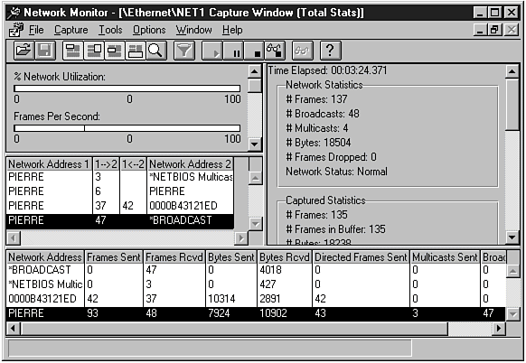Click the Open capture file toolbar icon

tap(23, 51)
